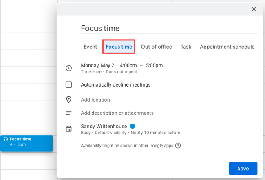Enable Automatically decline meetings checkbox

pos(69,85)
